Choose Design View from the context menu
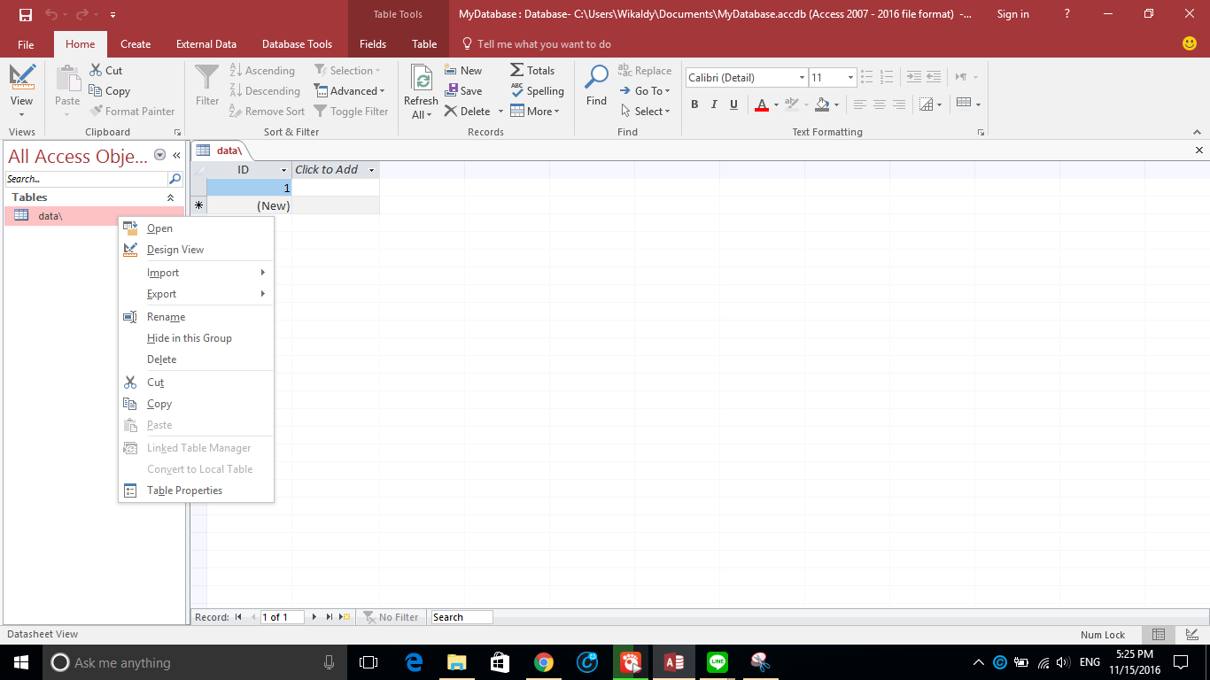1210x680 pixels. pyautogui.click(x=196, y=250)
